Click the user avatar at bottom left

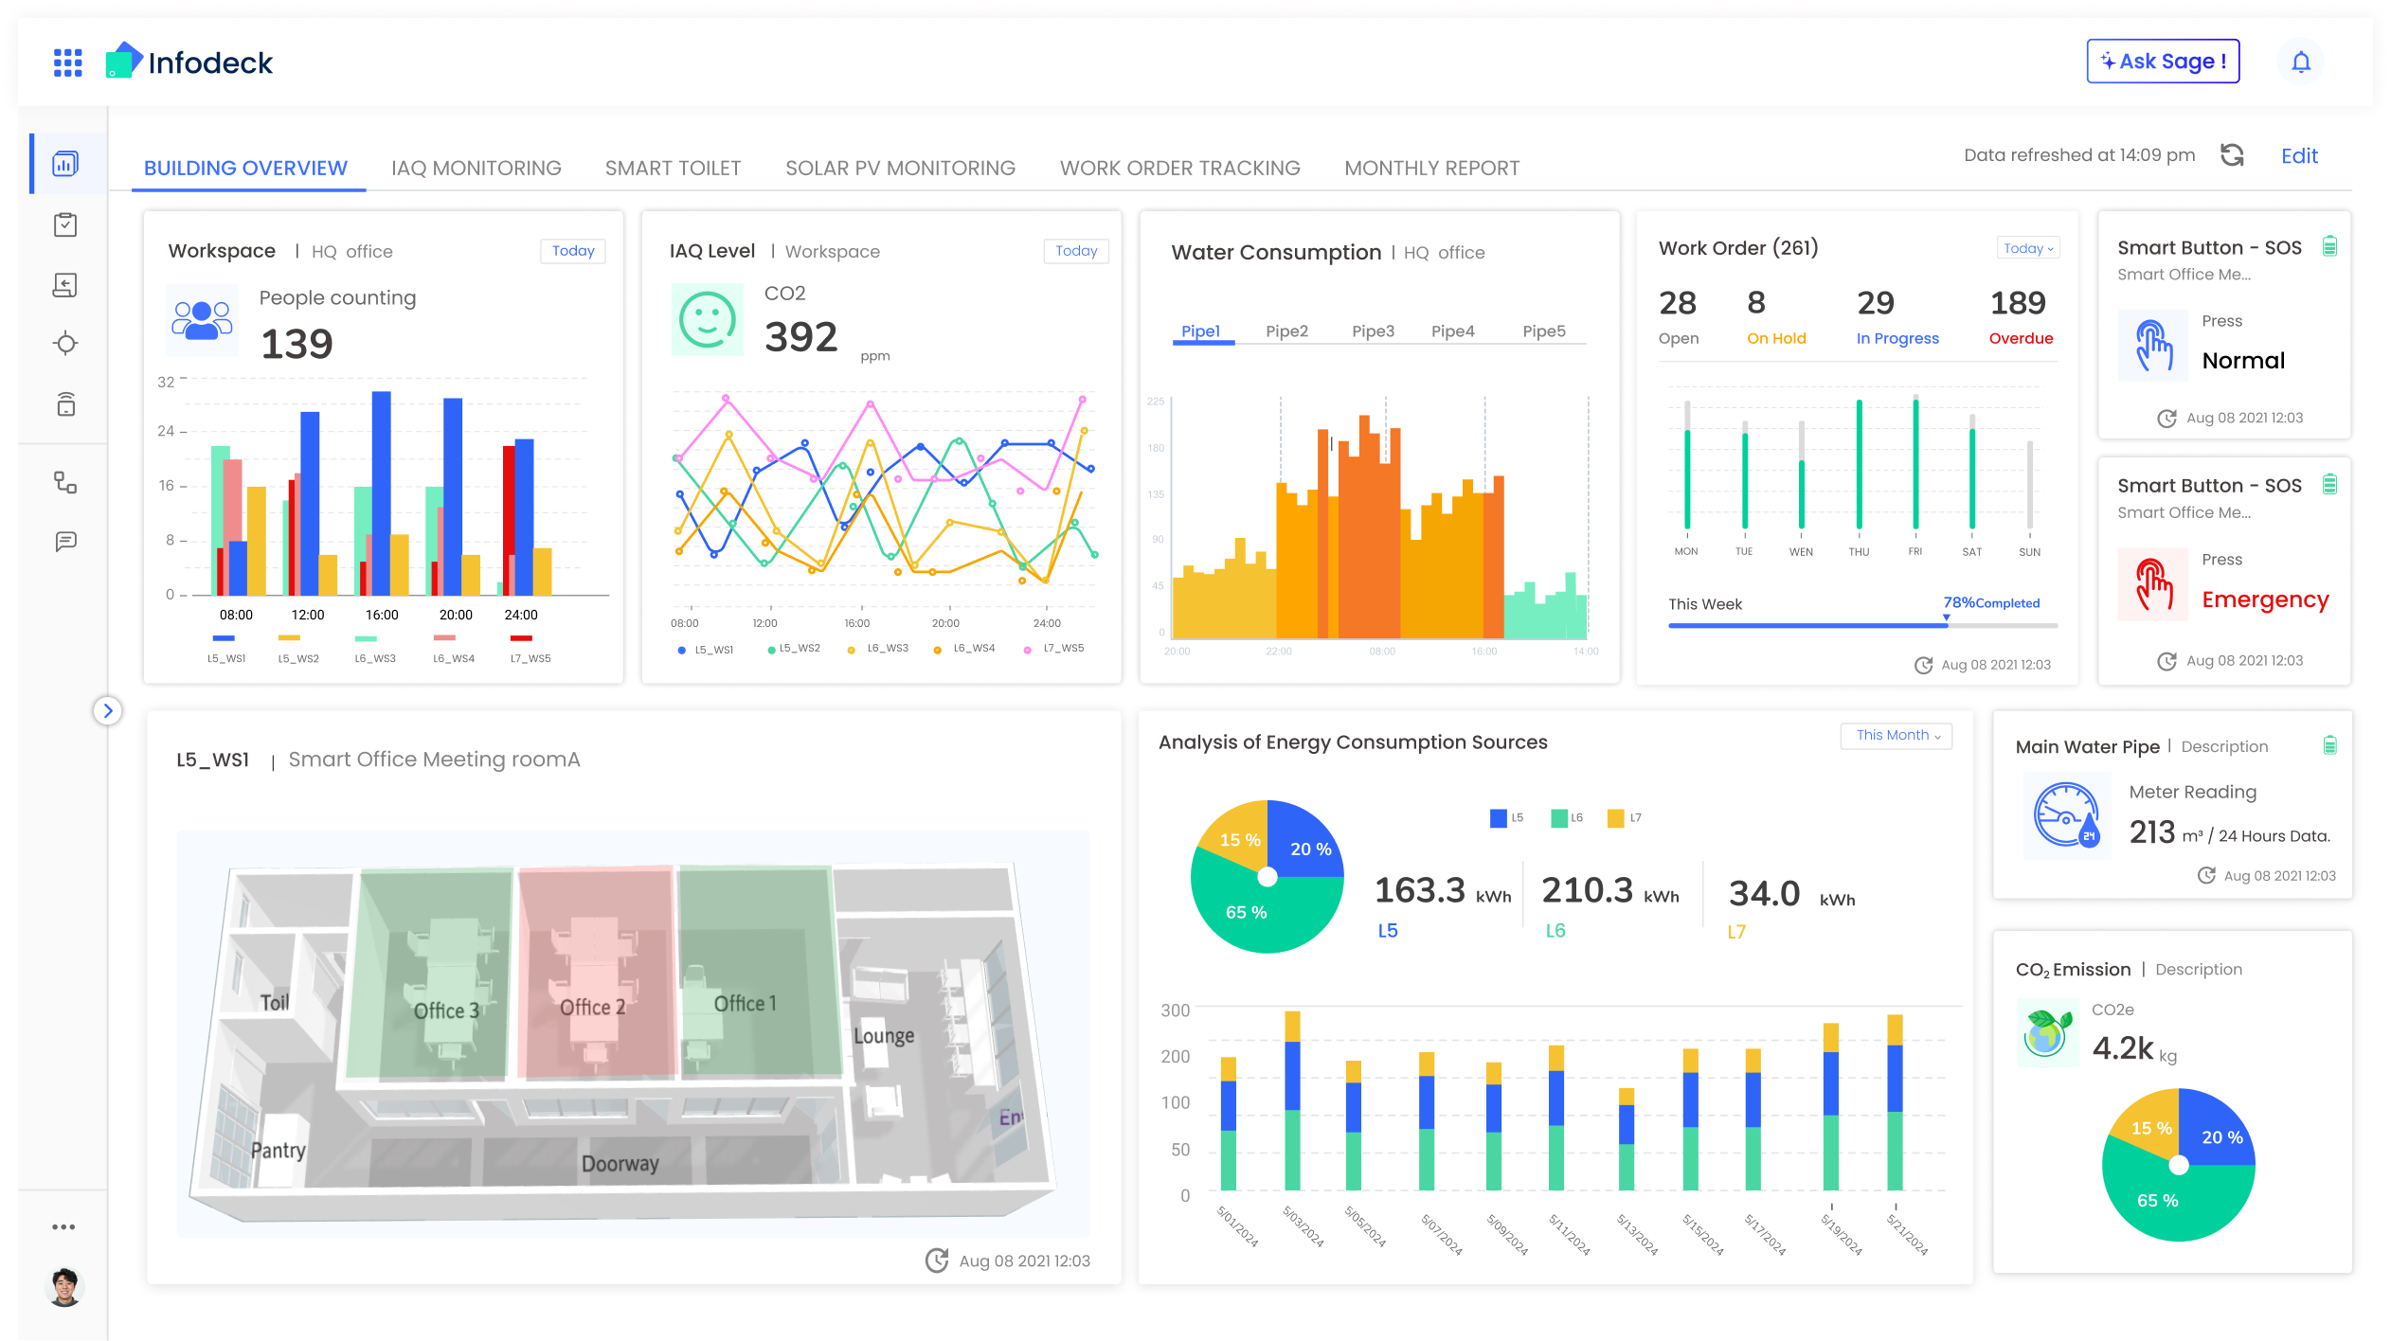tap(64, 1287)
